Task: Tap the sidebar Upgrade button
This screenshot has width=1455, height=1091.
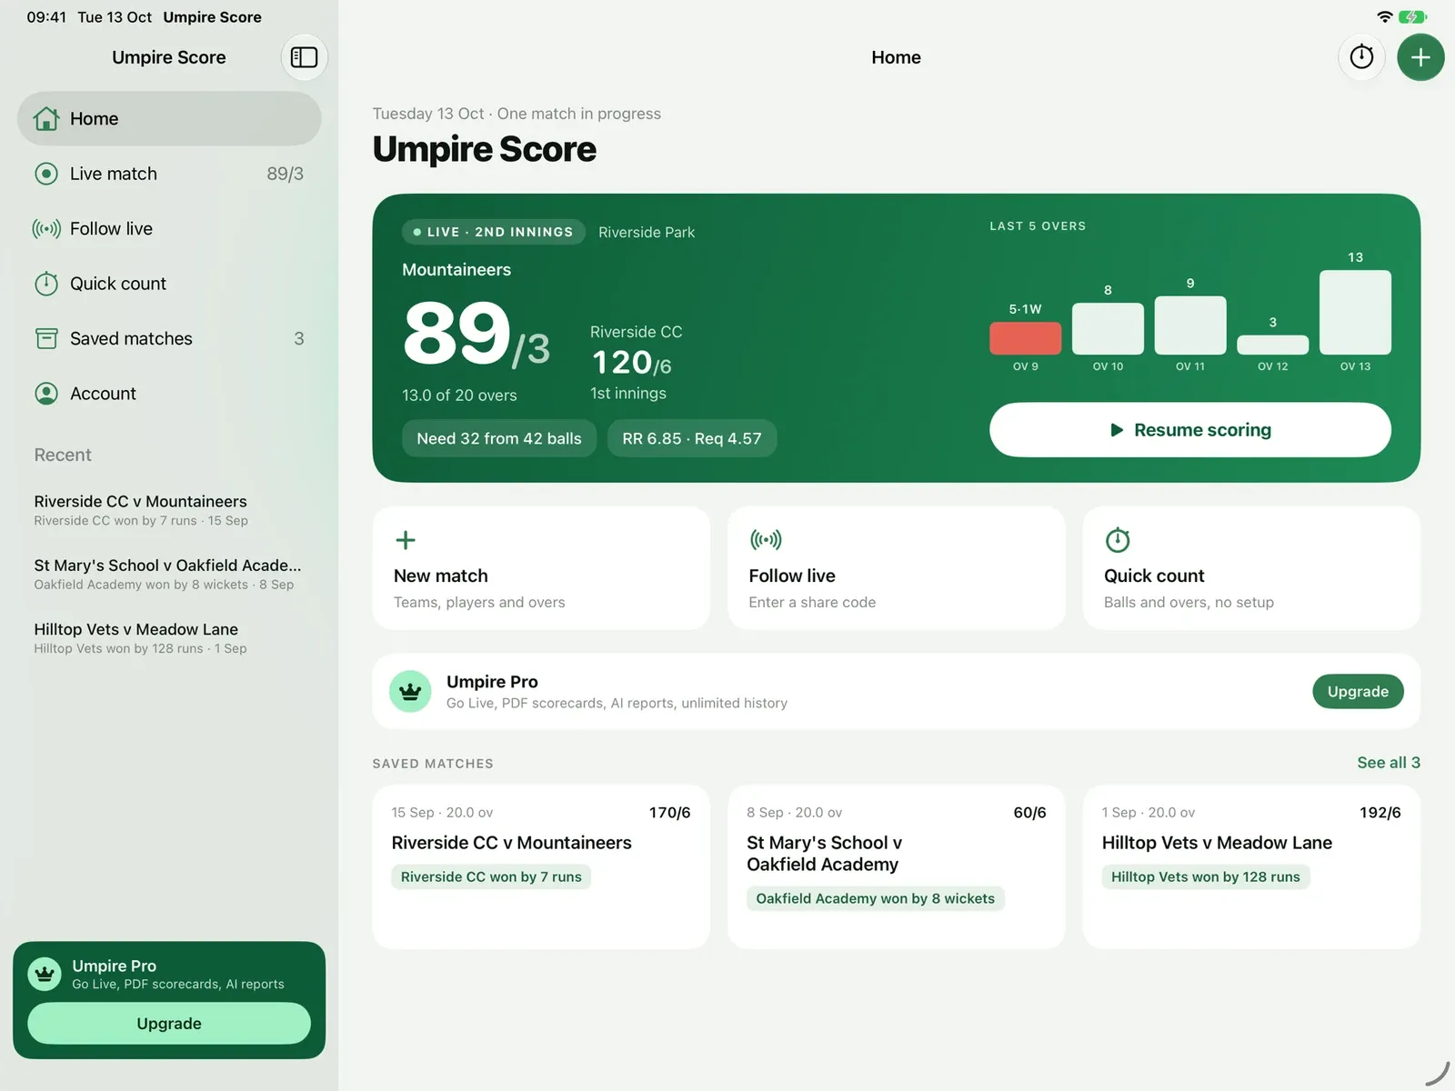Action: [x=169, y=1024]
